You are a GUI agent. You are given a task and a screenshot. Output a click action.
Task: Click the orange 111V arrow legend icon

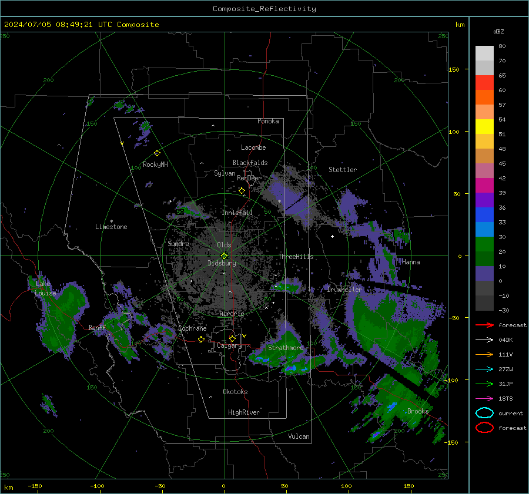click(x=484, y=354)
